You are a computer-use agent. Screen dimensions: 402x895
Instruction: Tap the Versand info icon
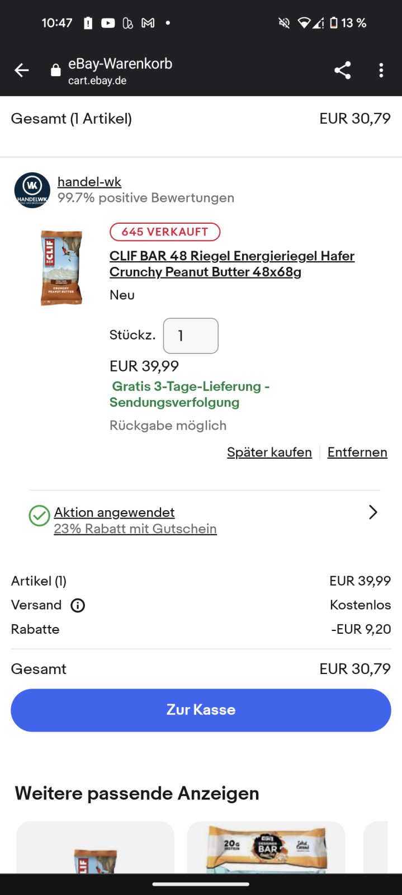(78, 605)
